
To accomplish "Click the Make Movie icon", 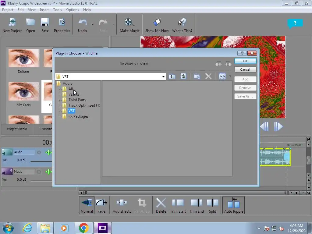I will point(129,25).
